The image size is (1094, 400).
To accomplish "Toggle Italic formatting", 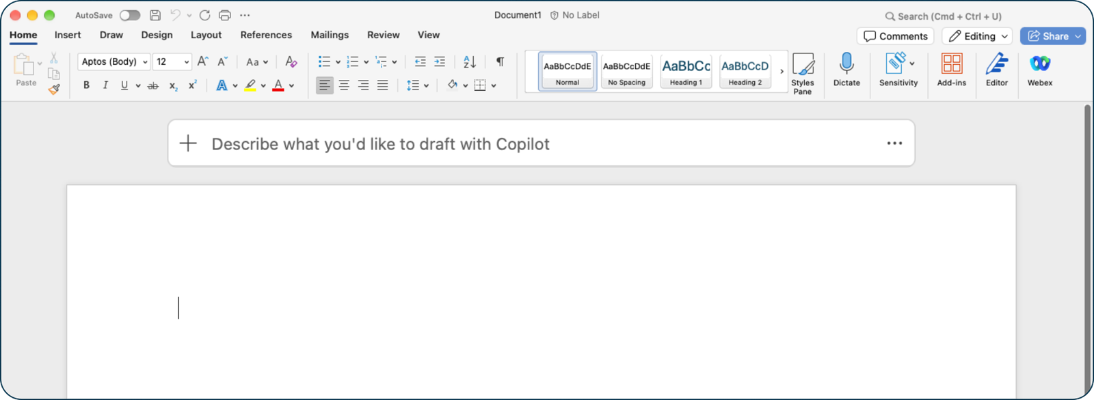I will [105, 85].
